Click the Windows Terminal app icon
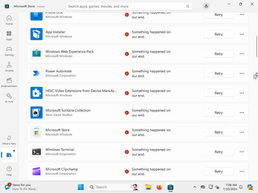 click(x=37, y=152)
